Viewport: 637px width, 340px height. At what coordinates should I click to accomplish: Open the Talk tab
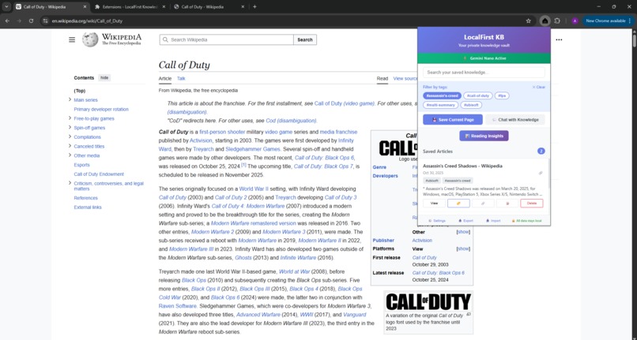pos(181,79)
